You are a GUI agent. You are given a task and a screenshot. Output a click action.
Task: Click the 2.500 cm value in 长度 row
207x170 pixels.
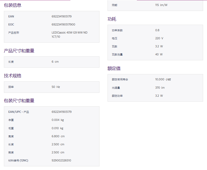point(58,144)
